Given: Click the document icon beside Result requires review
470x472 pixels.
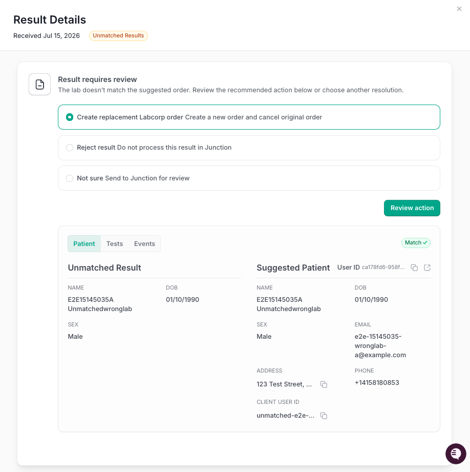Looking at the screenshot, I should [x=40, y=84].
